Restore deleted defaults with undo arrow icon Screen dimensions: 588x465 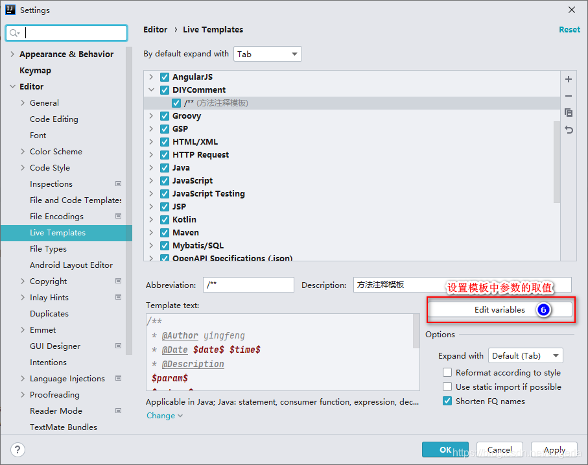coord(569,130)
